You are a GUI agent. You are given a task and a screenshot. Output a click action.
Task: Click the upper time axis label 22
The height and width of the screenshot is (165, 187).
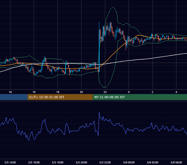[105, 92]
